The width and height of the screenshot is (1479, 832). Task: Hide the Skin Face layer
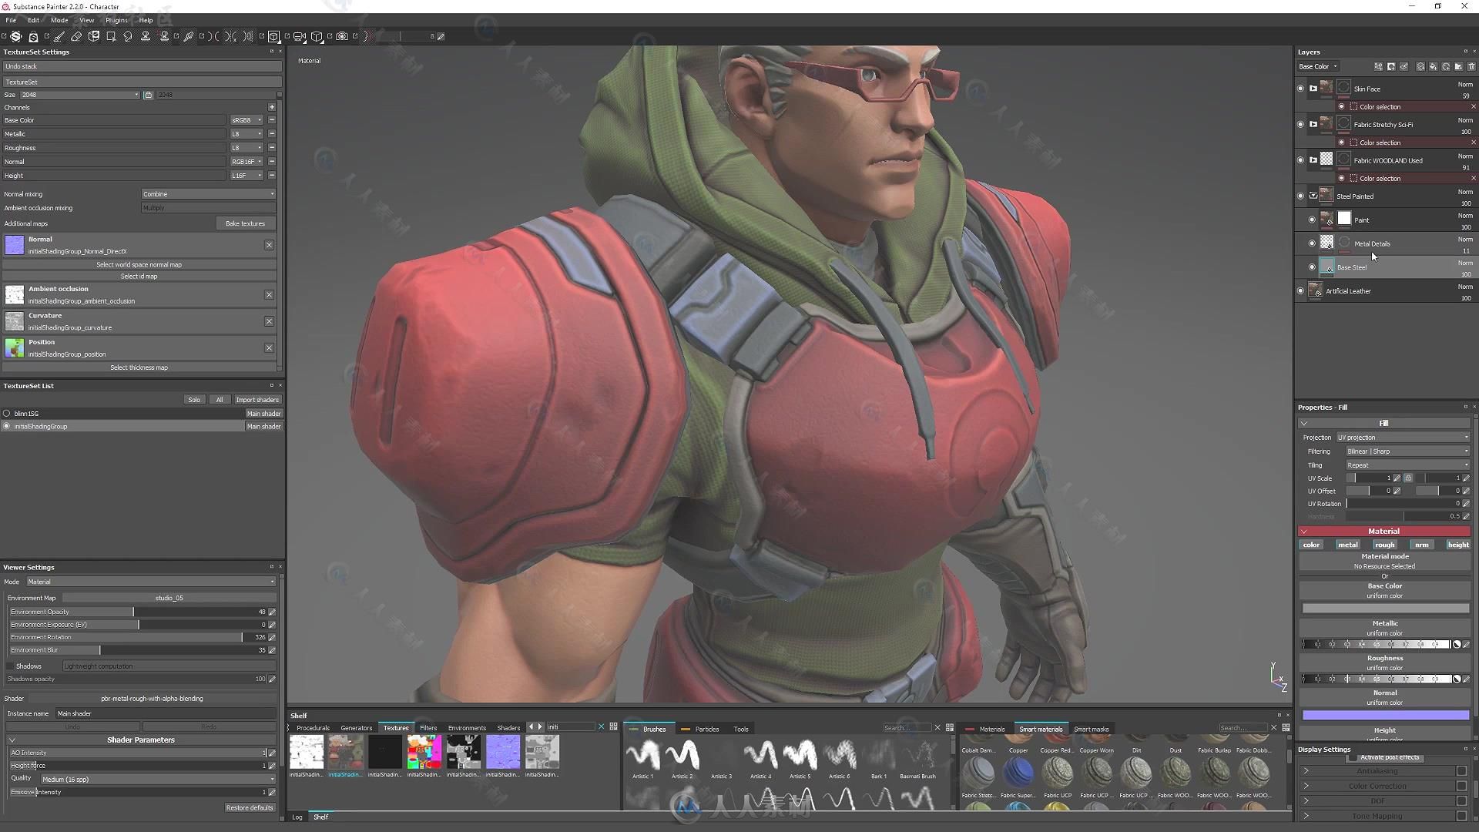[x=1301, y=89]
